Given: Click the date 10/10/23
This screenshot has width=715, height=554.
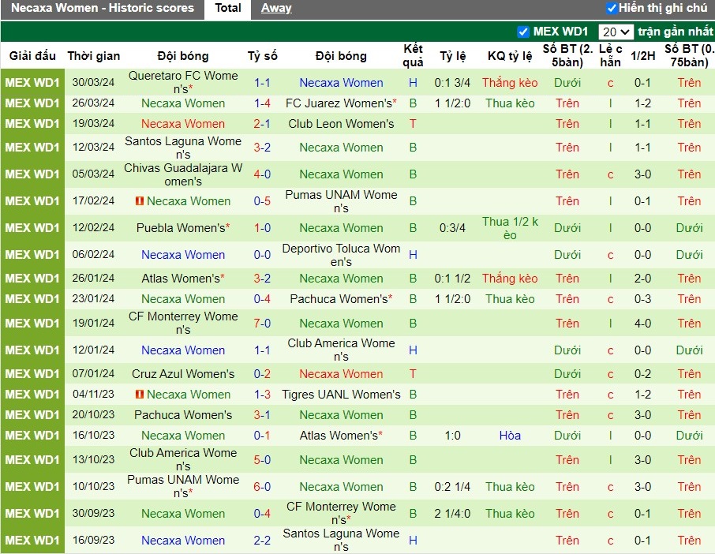Looking at the screenshot, I should click(93, 486).
